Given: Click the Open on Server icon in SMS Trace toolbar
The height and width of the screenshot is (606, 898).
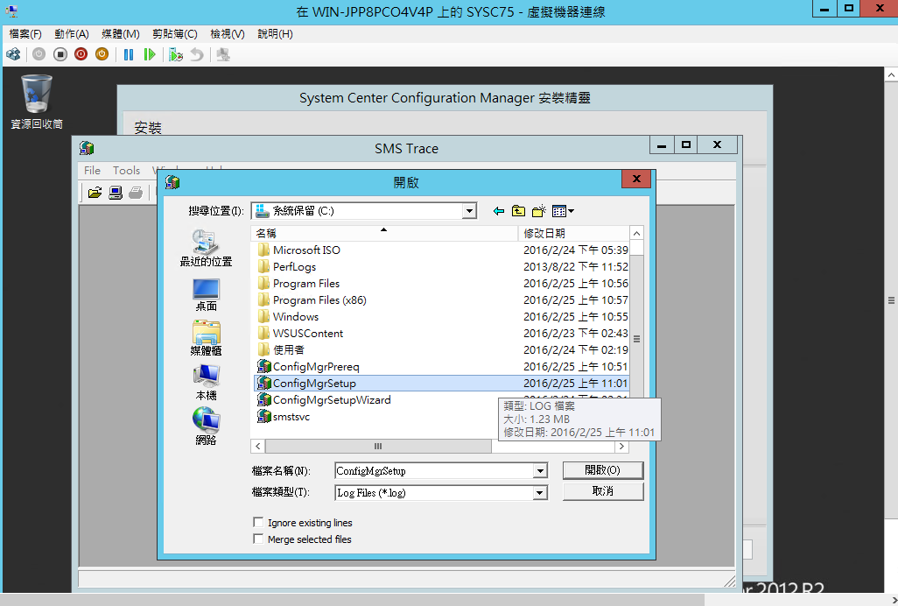Looking at the screenshot, I should (116, 193).
